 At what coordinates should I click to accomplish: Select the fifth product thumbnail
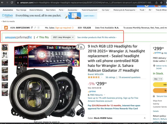click(5, 78)
